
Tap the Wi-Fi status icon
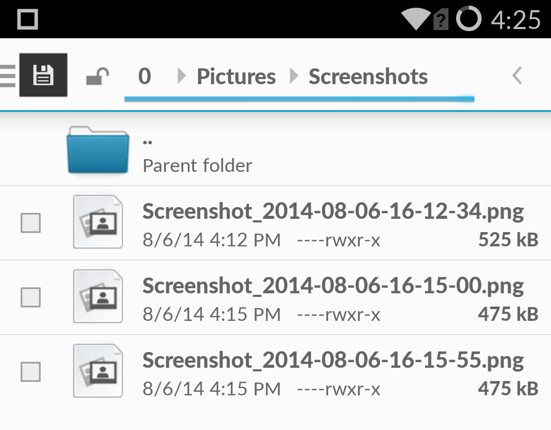[x=416, y=19]
